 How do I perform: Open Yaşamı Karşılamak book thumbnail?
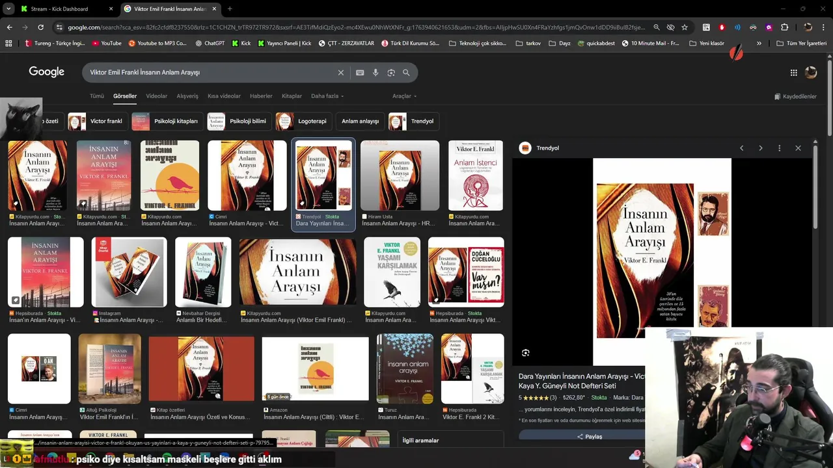(392, 272)
